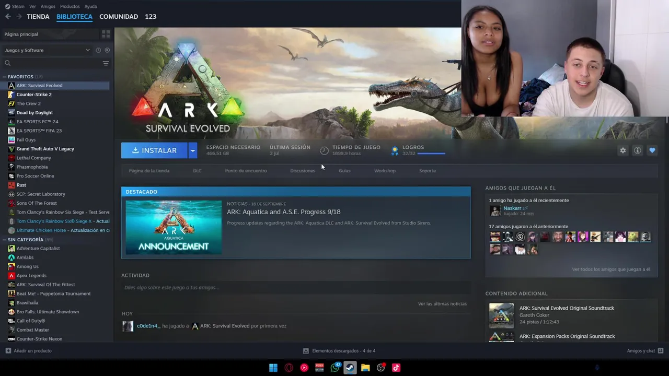
Task: Collapse the FAVORITOS category
Action: pos(4,77)
